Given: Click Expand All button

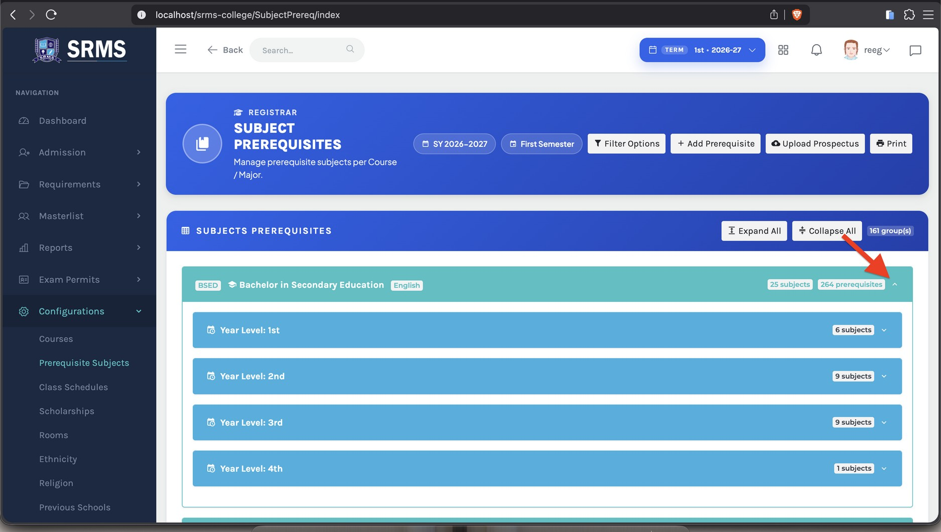Looking at the screenshot, I should [x=754, y=231].
